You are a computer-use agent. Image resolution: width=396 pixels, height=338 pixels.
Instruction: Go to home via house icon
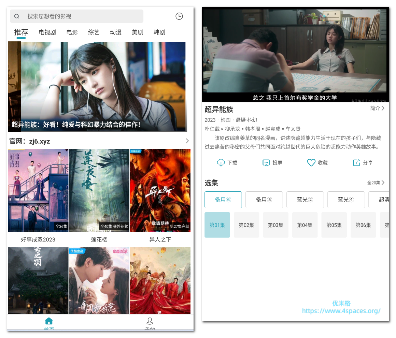point(49,321)
